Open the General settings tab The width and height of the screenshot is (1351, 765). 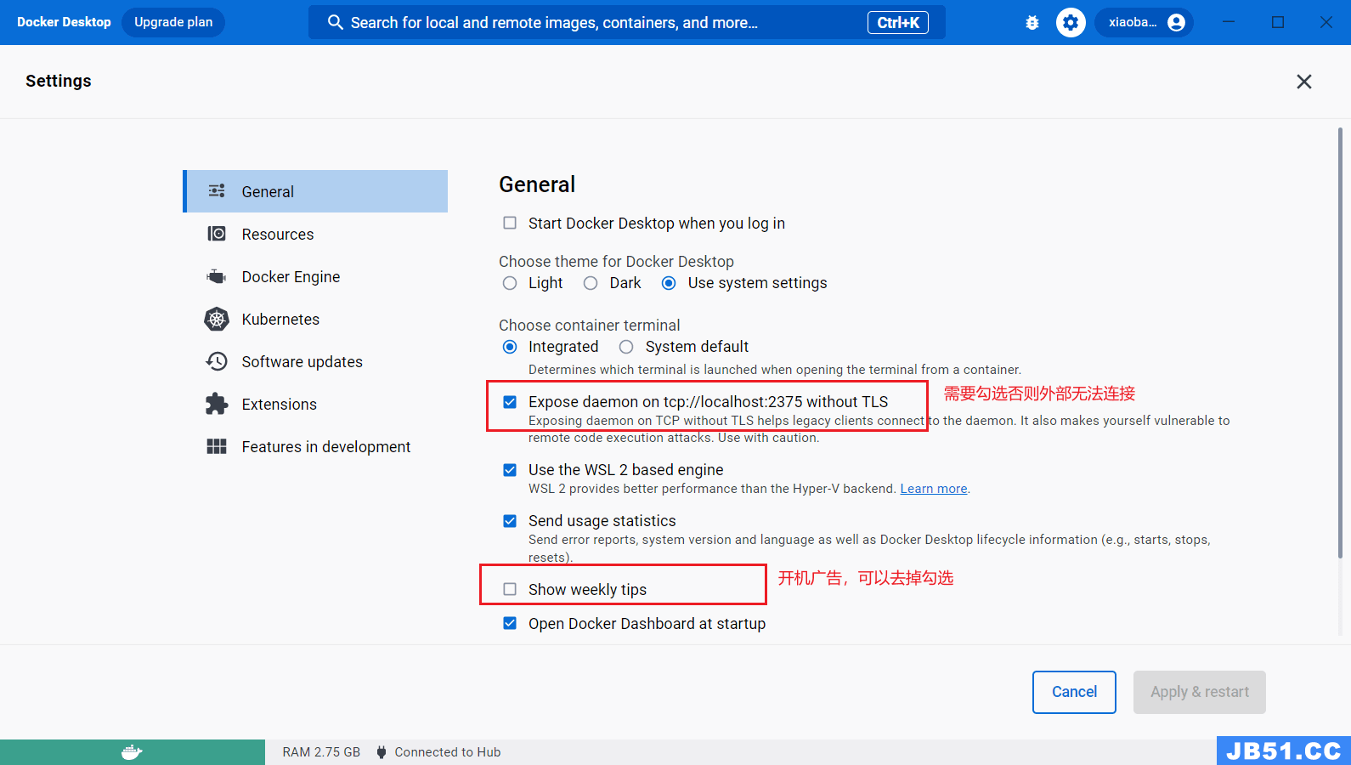pyautogui.click(x=316, y=191)
